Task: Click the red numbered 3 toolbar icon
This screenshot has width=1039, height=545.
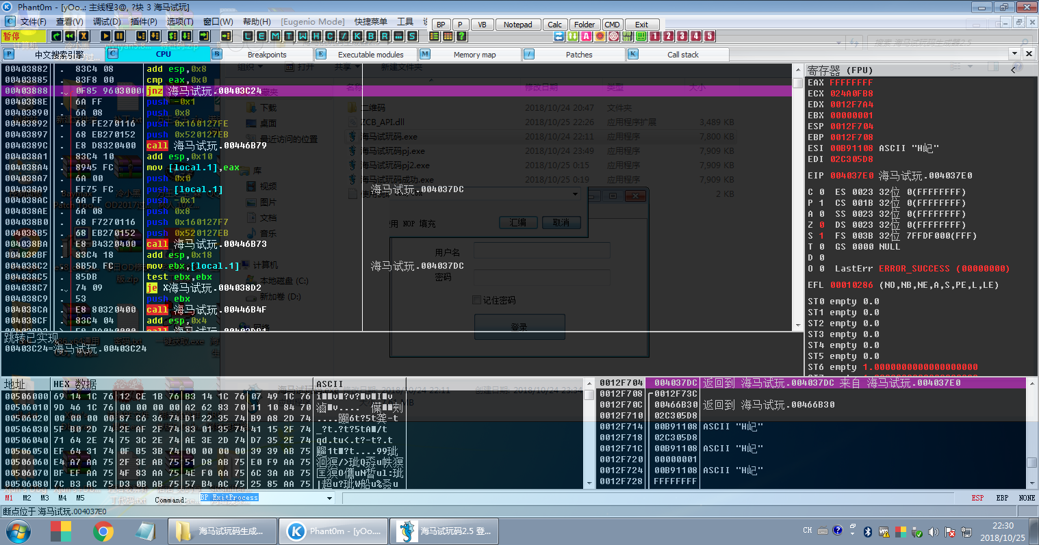Action: tap(682, 36)
